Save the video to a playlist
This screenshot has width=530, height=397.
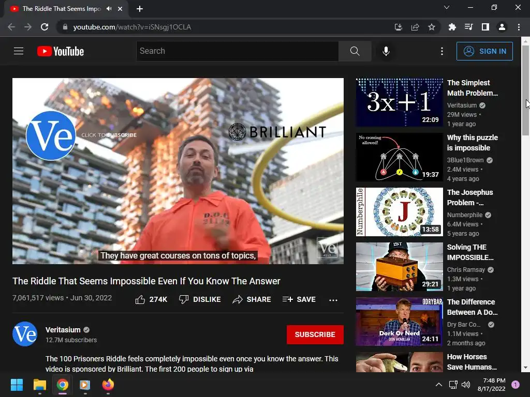(x=299, y=299)
